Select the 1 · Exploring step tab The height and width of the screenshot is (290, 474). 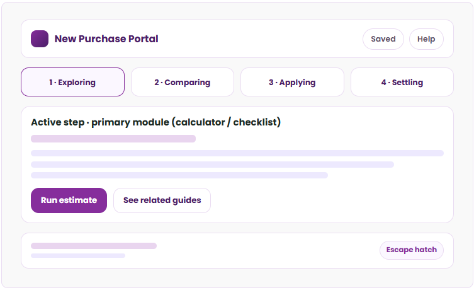pyautogui.click(x=72, y=82)
